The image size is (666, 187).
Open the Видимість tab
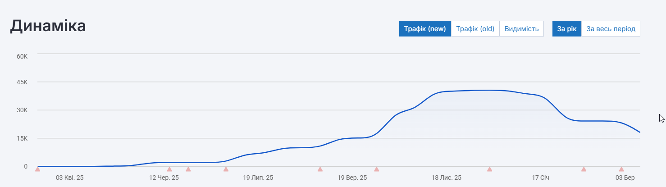point(521,29)
